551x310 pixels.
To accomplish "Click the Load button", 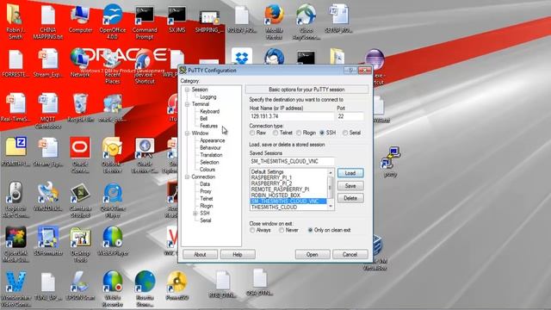I will point(350,173).
